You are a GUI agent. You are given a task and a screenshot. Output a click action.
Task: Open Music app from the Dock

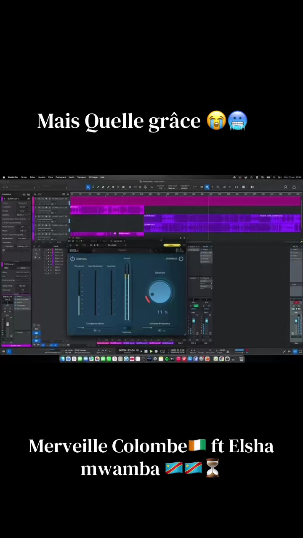[178, 359]
